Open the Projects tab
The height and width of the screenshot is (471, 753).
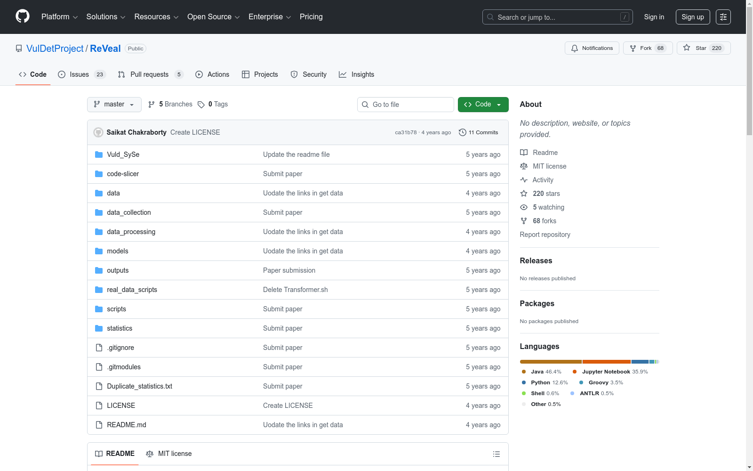tap(260, 74)
